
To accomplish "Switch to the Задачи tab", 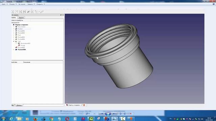I will [21, 18].
